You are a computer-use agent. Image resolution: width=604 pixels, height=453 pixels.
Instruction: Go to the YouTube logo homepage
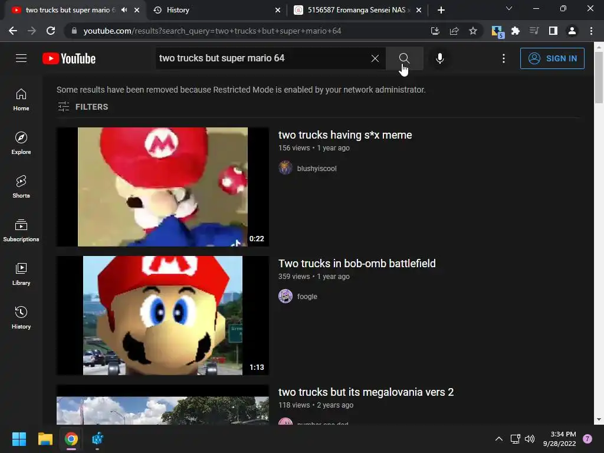point(69,58)
